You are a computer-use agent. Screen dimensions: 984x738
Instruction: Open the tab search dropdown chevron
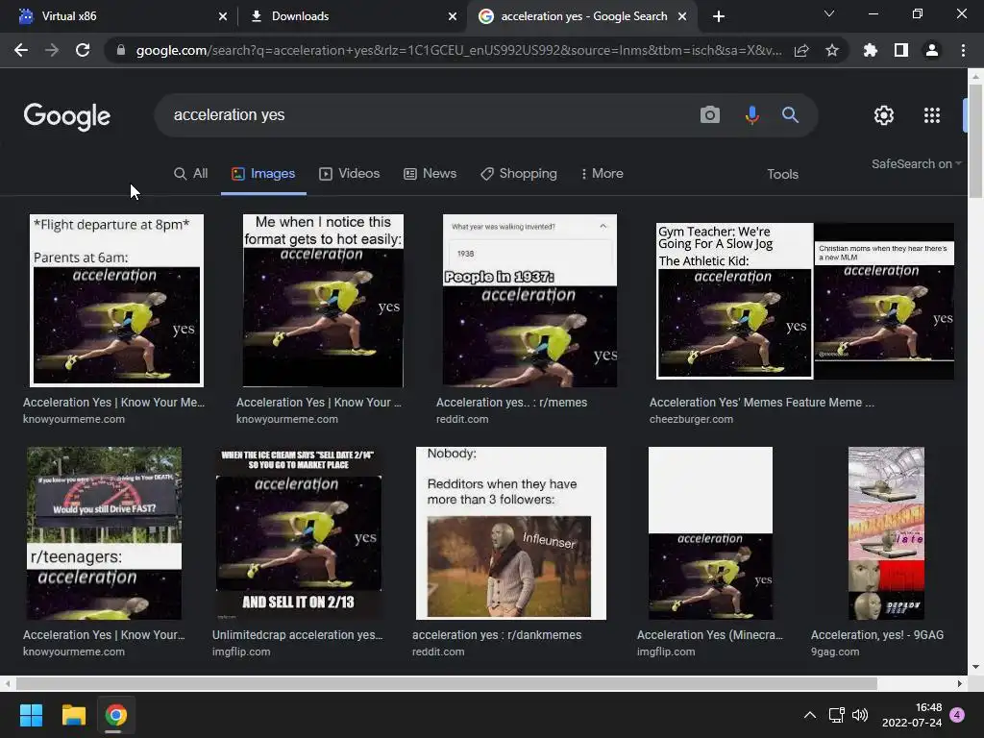pyautogui.click(x=829, y=13)
